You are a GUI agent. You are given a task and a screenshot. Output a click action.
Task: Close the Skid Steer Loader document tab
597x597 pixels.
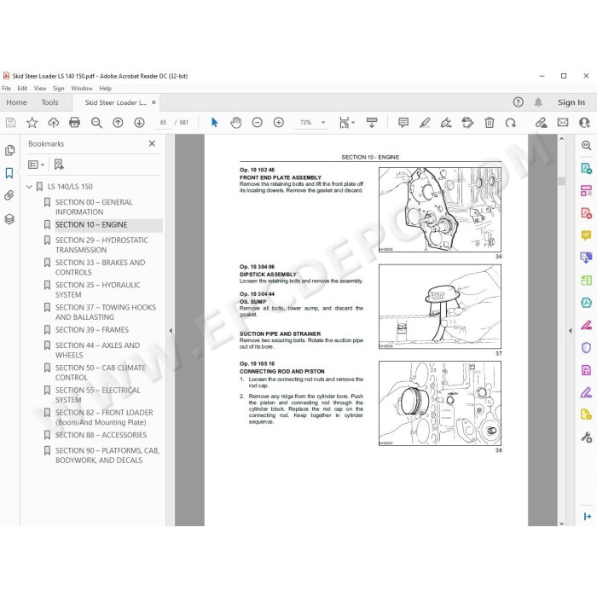tap(154, 102)
